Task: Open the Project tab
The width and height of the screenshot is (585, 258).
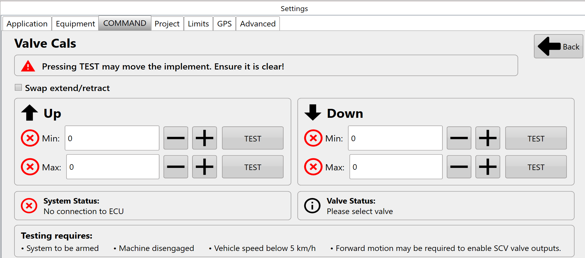Action: 167,24
